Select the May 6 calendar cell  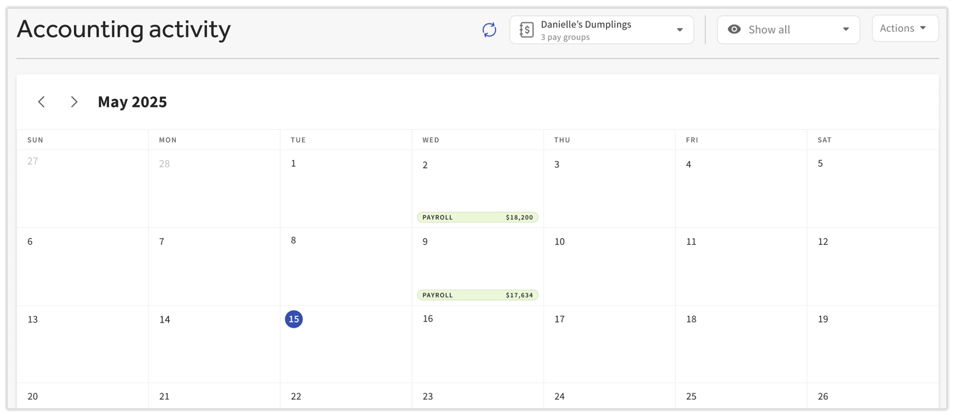point(82,266)
